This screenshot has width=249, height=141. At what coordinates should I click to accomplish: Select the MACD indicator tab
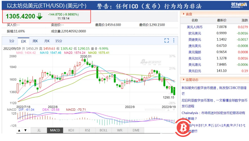(55, 130)
